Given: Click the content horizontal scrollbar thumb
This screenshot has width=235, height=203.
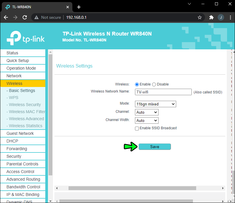Looking at the screenshot, I should (x=132, y=188).
